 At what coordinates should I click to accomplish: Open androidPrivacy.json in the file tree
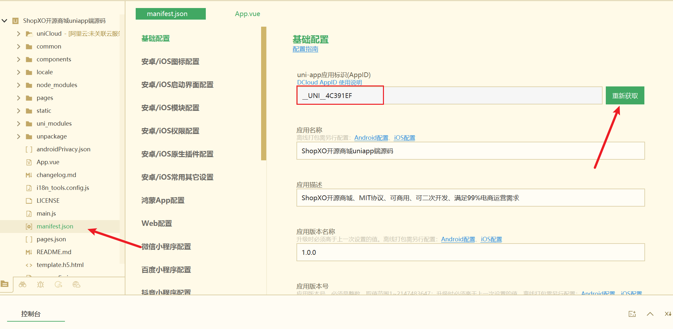pyautogui.click(x=63, y=149)
